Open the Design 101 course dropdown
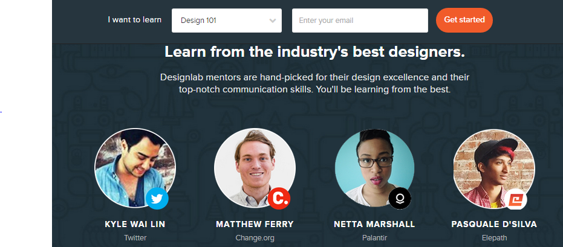This screenshot has width=563, height=247. pos(227,21)
